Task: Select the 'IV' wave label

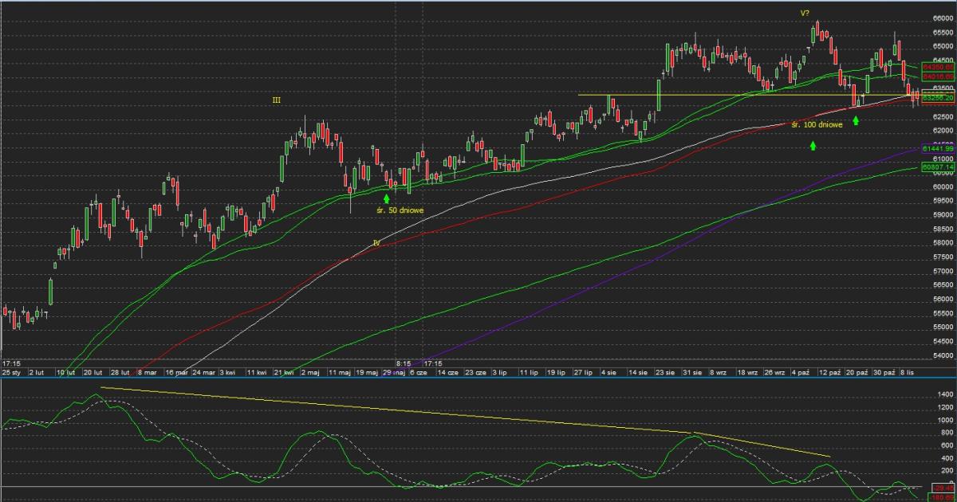Action: point(377,242)
